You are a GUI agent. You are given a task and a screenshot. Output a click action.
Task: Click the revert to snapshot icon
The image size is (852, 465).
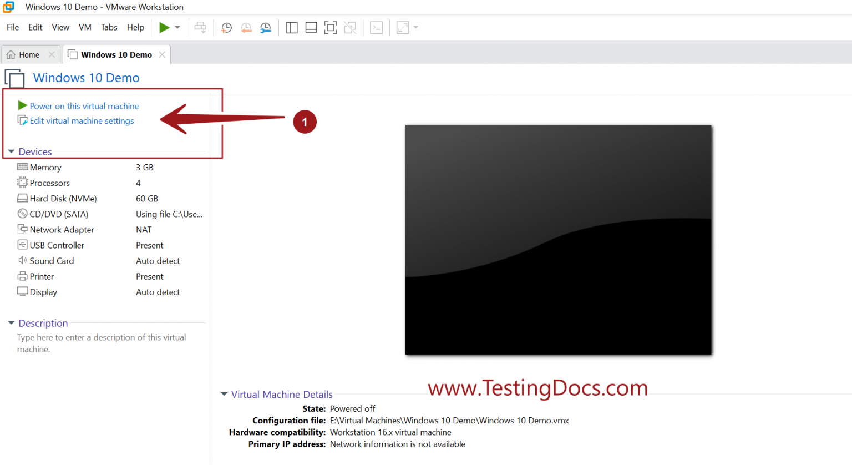(x=246, y=27)
